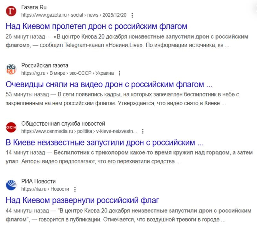Screen dimensions: 257x226
Task: Open headline "Над Киевом развернули российский флаг"
Action: [82, 200]
